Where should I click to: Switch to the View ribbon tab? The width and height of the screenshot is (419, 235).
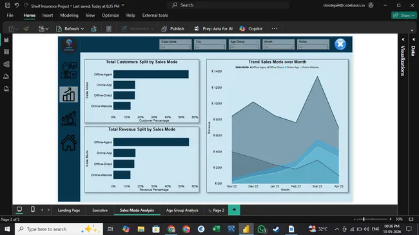coord(90,15)
